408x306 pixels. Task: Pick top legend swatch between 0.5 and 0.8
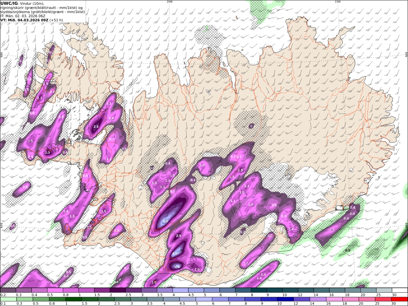pyautogui.click(x=55, y=290)
